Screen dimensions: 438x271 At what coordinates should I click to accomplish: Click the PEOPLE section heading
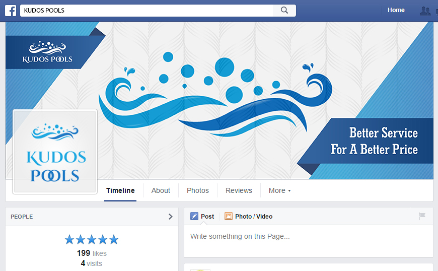pyautogui.click(x=22, y=217)
